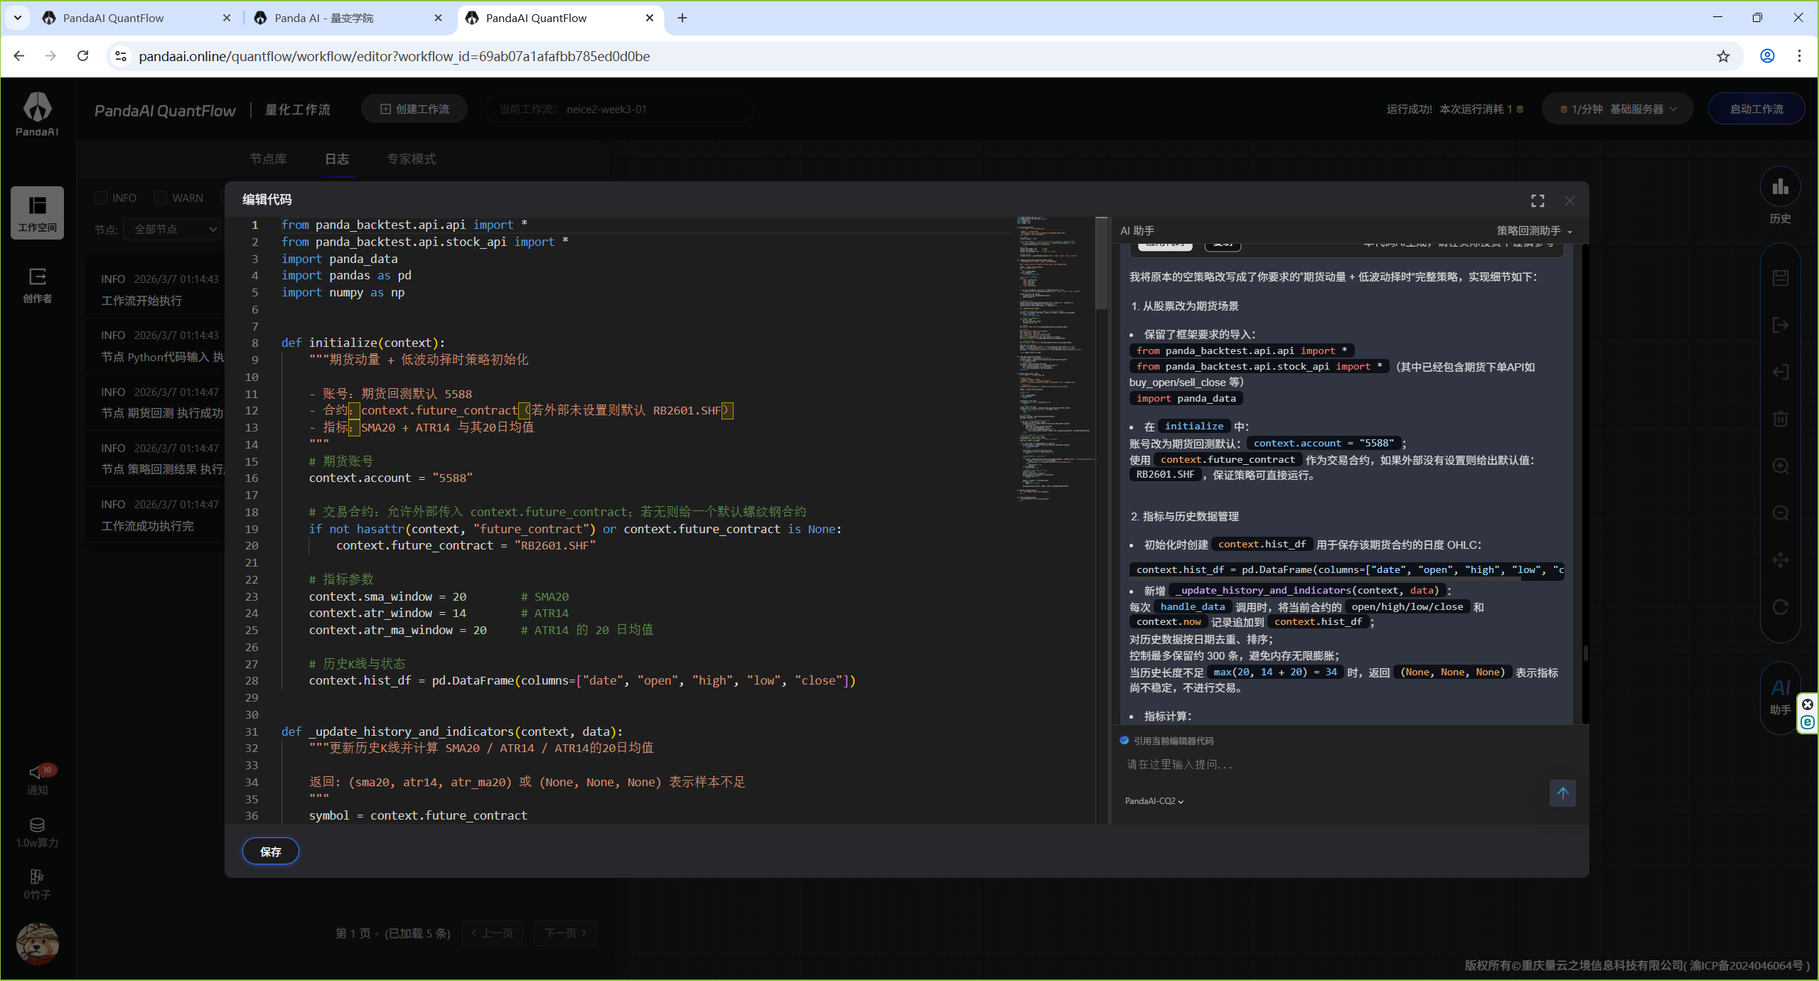Open the 通知 notifications icon
This screenshot has height=981, width=1819.
click(37, 779)
